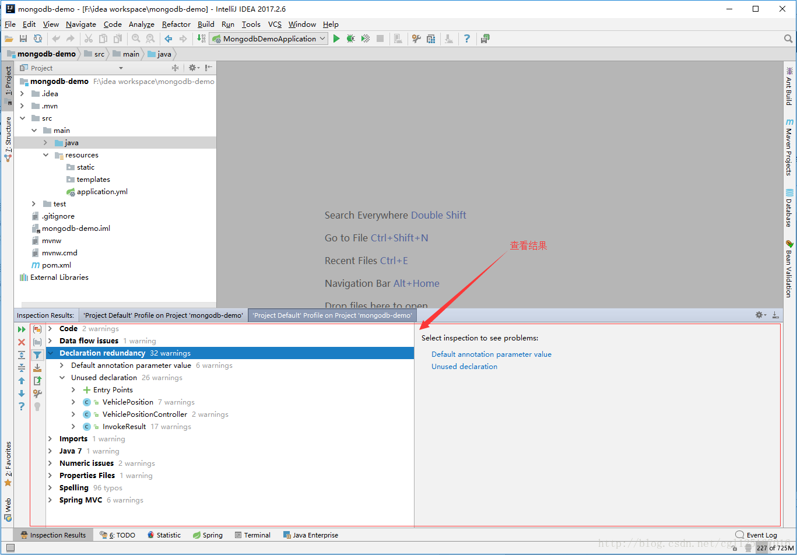Click the Help question mark in main toolbar

(466, 38)
